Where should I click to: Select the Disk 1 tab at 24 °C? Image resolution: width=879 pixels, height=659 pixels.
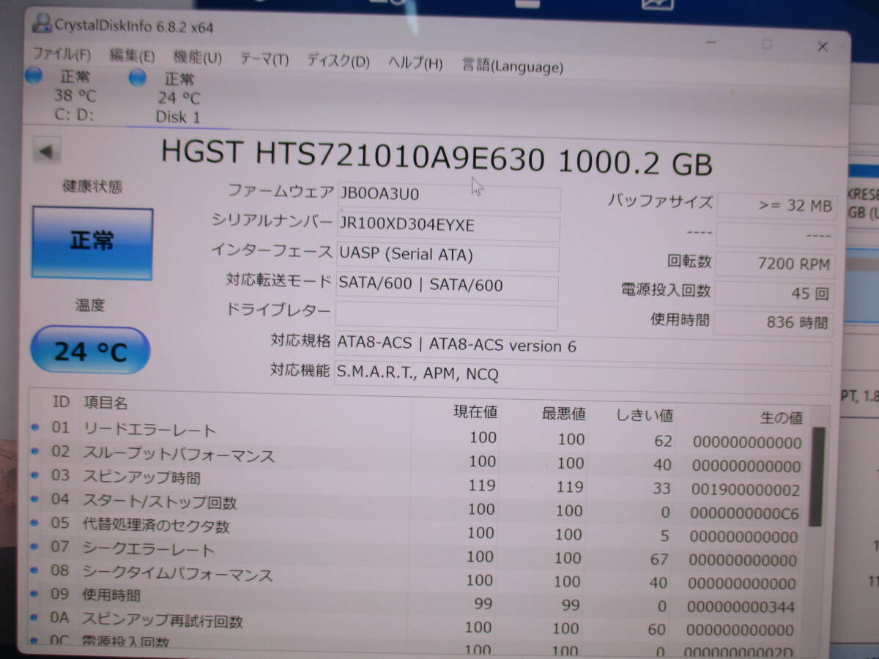click(x=178, y=98)
